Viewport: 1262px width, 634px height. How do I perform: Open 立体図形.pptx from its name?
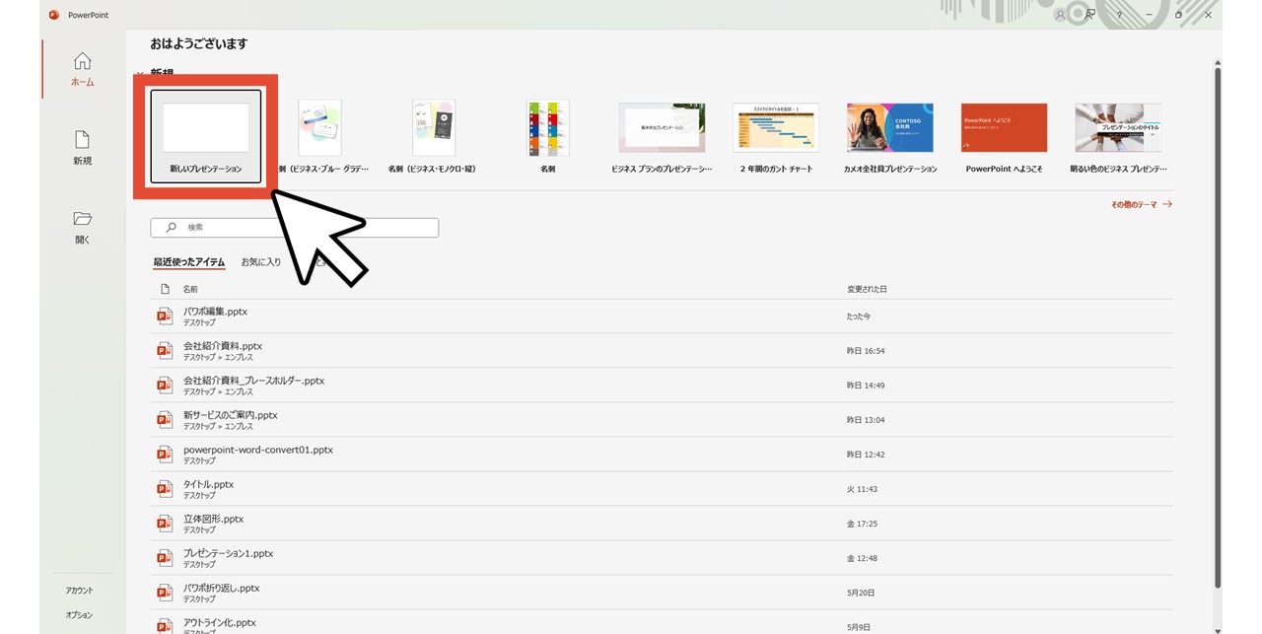point(213,519)
